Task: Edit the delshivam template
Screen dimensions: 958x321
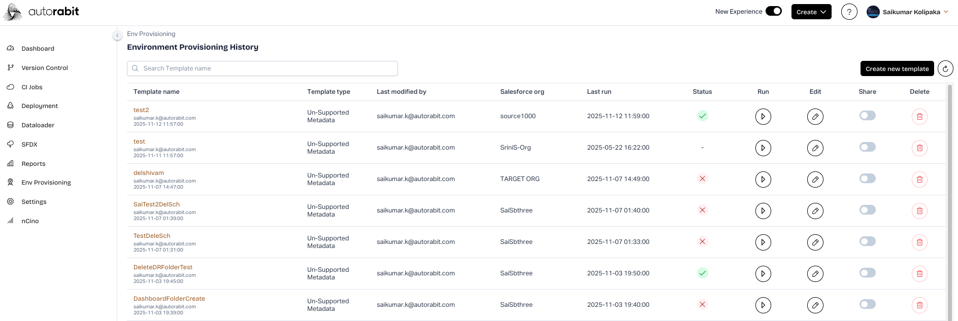Action: tap(815, 180)
